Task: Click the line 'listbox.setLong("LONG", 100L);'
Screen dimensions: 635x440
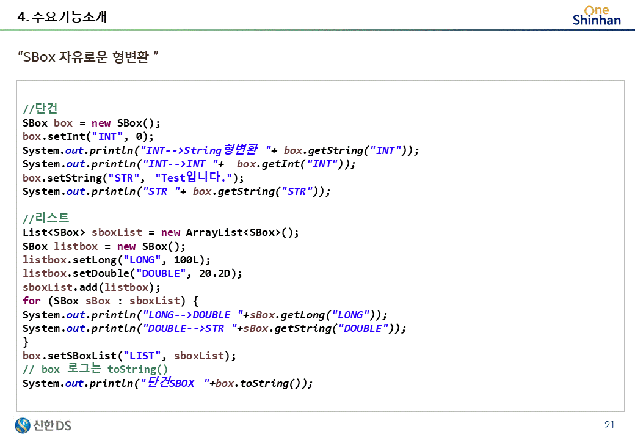Action: pos(117,260)
